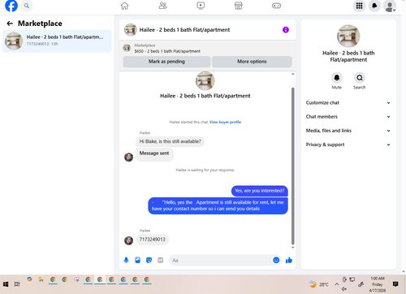Click the "Message sent" bubble

point(154,154)
